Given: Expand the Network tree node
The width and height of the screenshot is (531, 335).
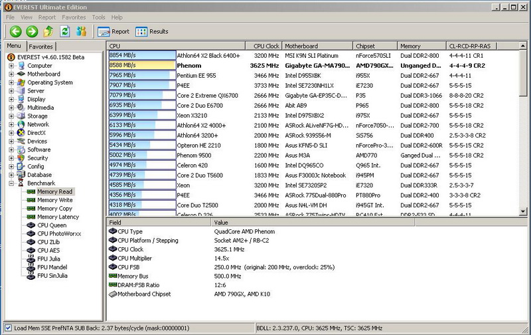Looking at the screenshot, I should (x=11, y=124).
